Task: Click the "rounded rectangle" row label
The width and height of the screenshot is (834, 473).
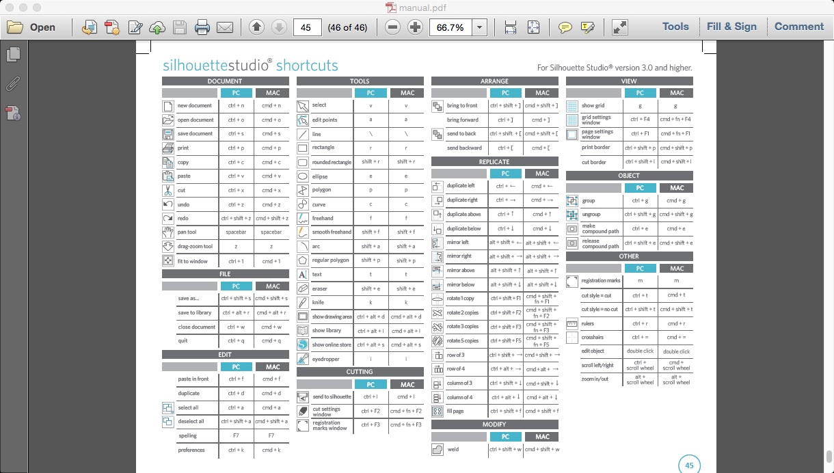Action: (x=332, y=162)
